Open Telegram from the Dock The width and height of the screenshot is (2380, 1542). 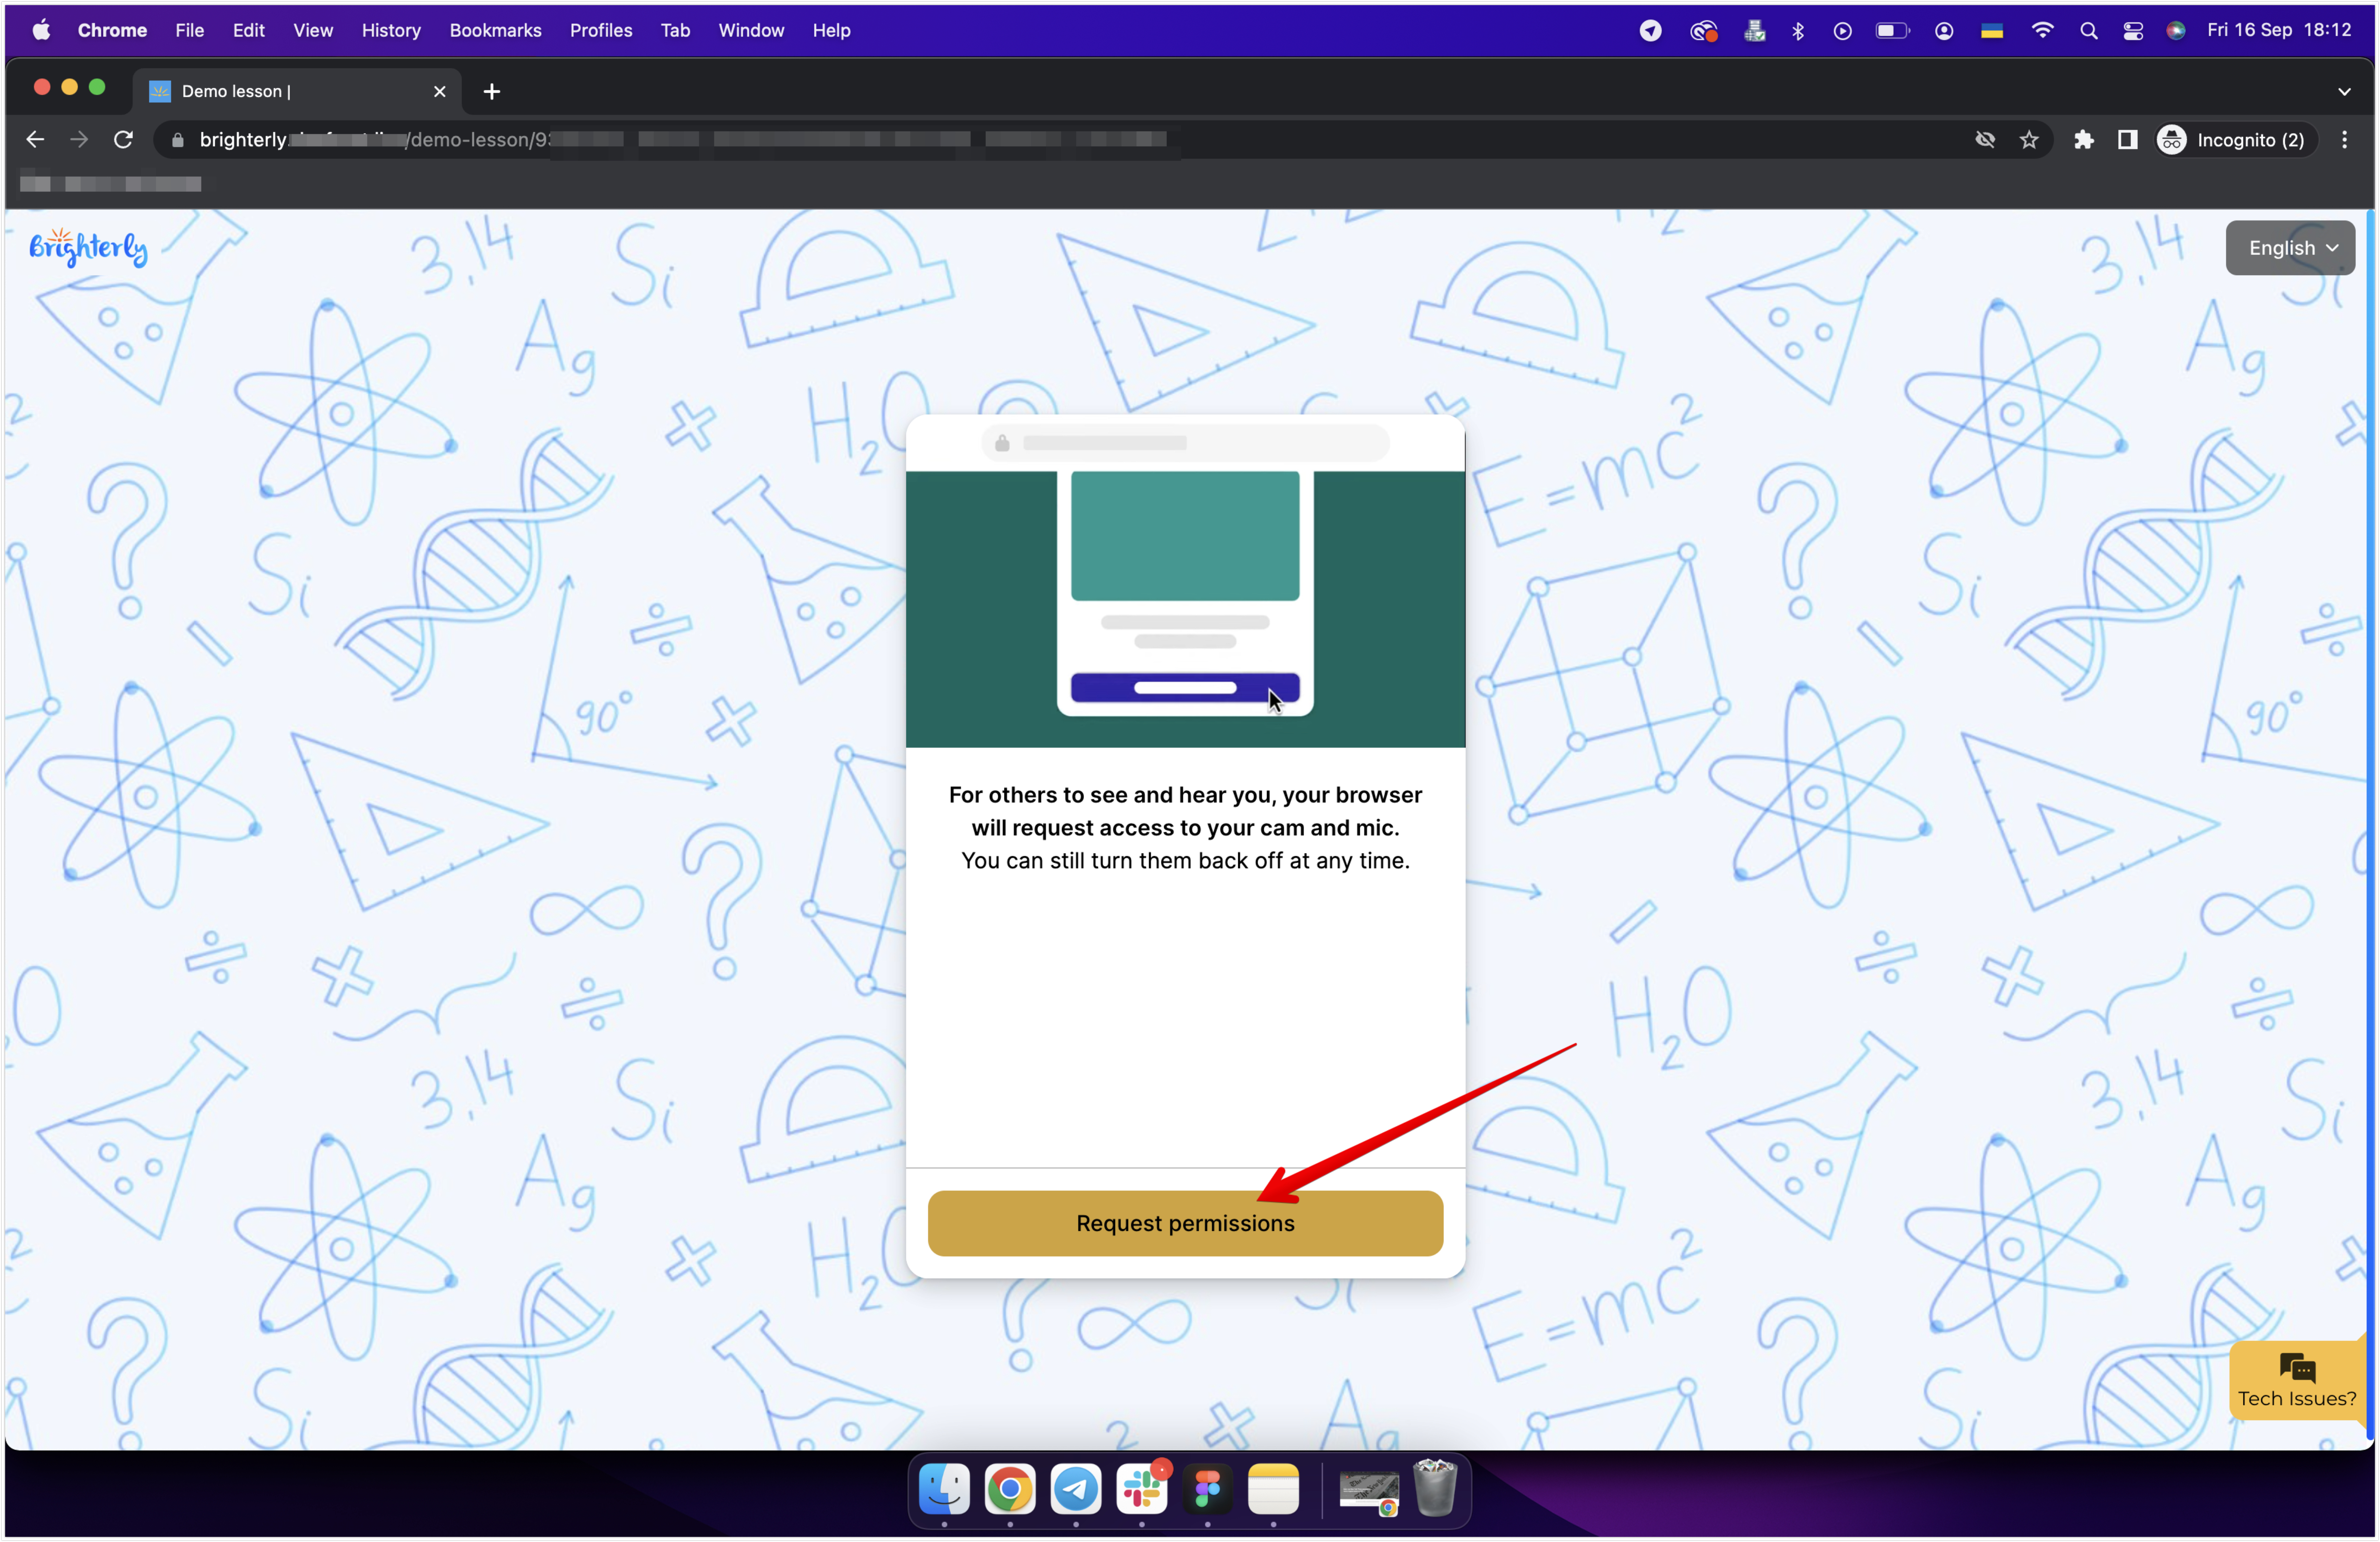pyautogui.click(x=1076, y=1489)
